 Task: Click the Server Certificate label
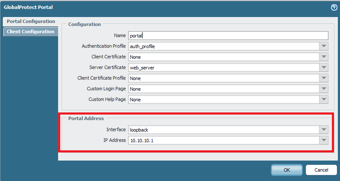tap(108, 67)
